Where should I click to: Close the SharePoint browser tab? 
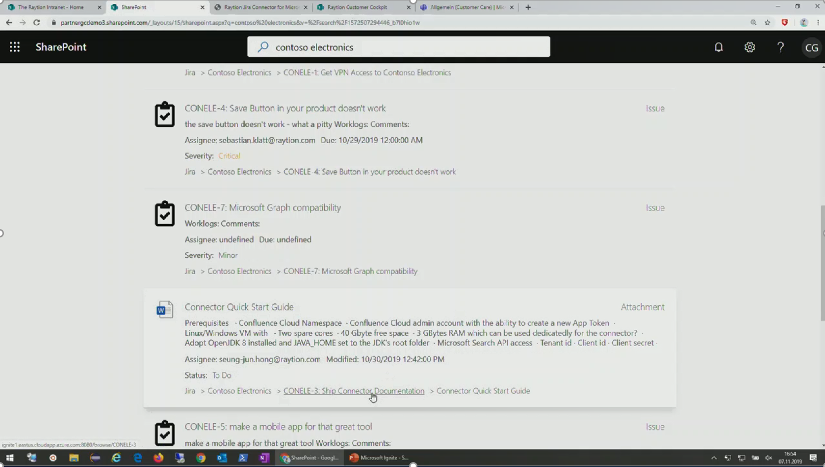click(202, 7)
